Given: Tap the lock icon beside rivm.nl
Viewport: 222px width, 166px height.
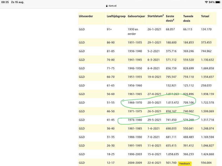Looking at the screenshot, I should (107, 6).
